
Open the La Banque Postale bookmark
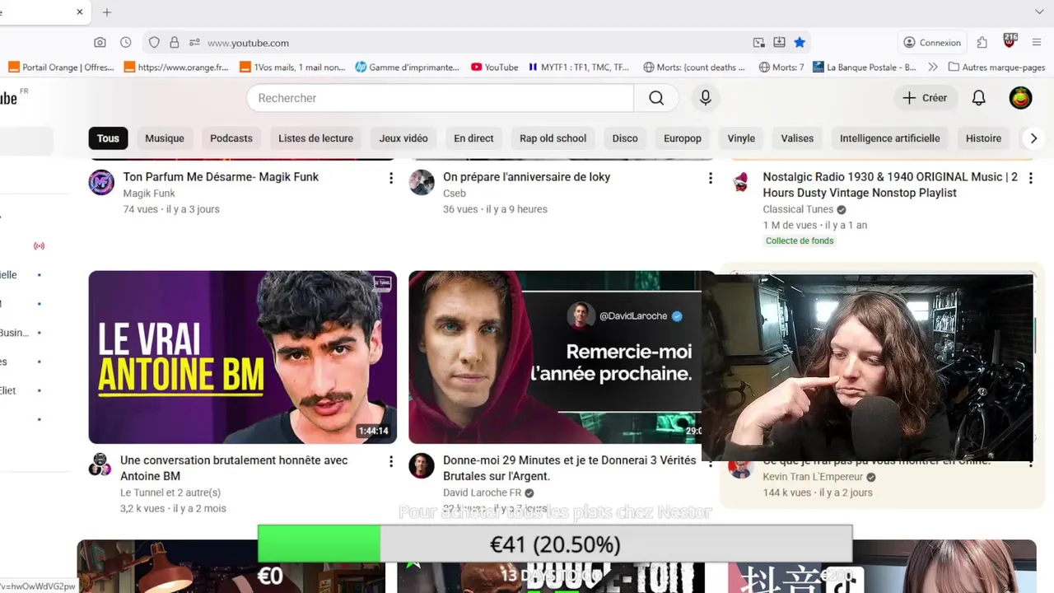coord(865,68)
